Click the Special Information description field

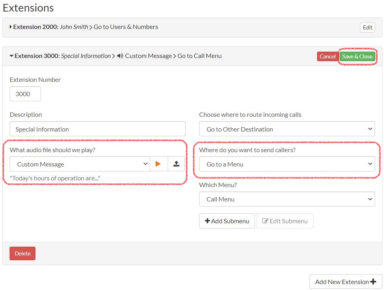pyautogui.click(x=97, y=129)
